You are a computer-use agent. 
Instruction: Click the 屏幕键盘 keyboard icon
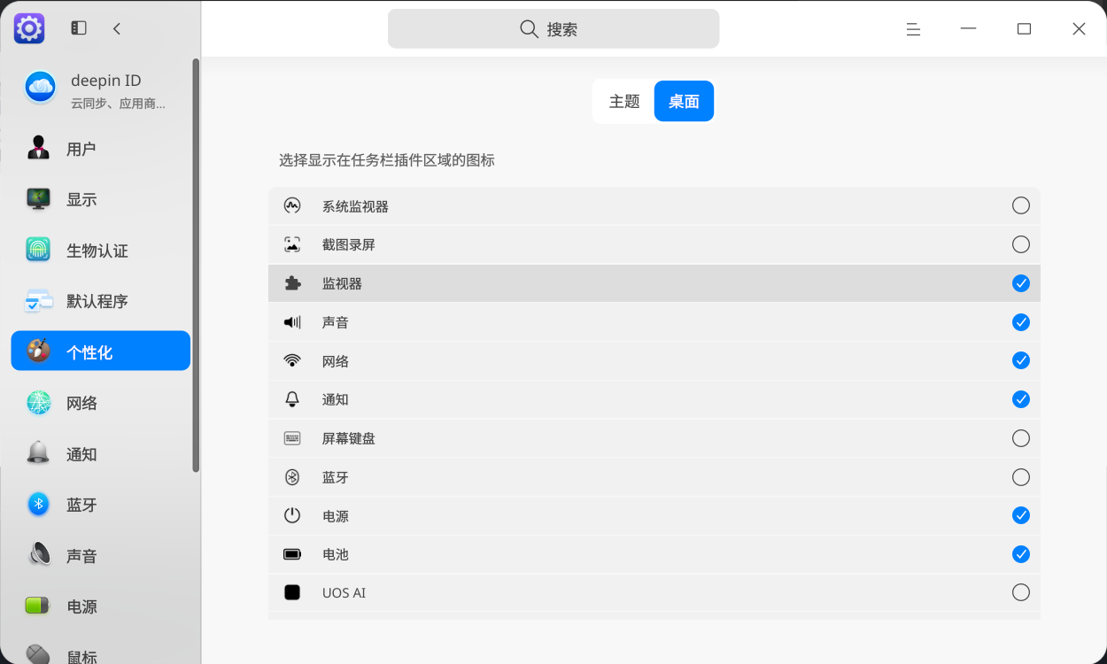[x=292, y=438]
